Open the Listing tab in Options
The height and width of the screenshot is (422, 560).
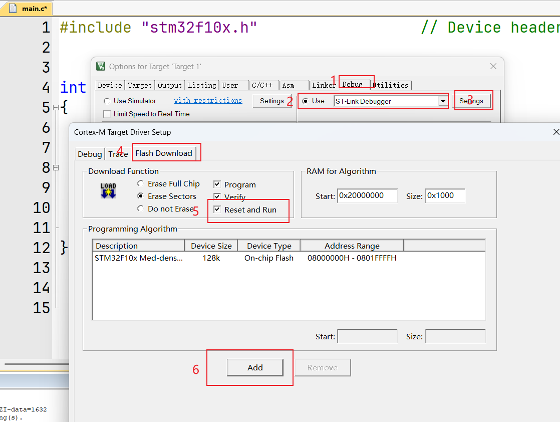[x=202, y=85]
